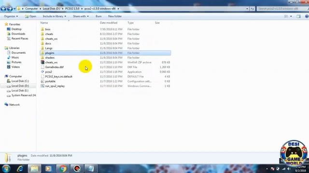
Task: Select Libraries in the navigation pane
Action: [x=14, y=48]
